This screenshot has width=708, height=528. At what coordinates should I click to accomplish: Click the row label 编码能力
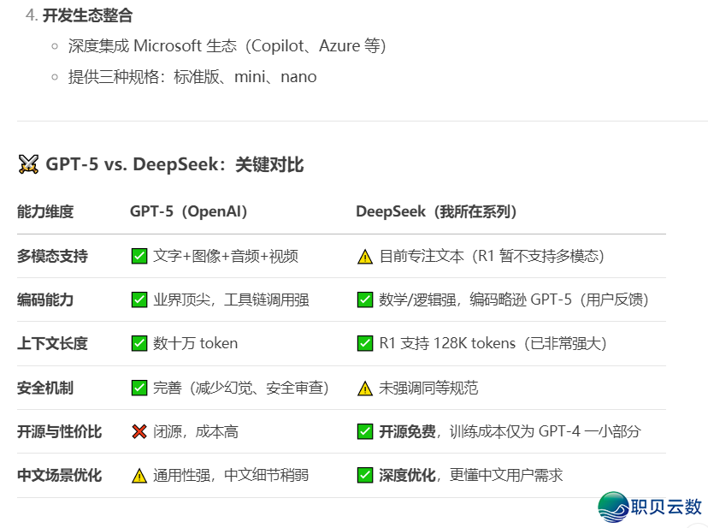click(45, 300)
